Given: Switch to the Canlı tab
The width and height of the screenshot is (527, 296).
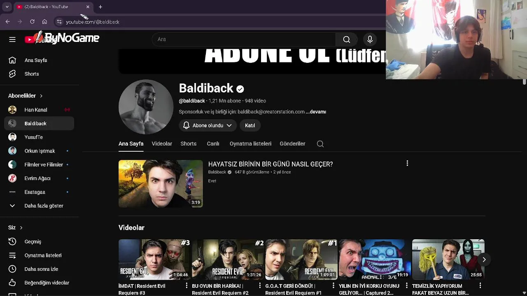Looking at the screenshot, I should [x=213, y=144].
